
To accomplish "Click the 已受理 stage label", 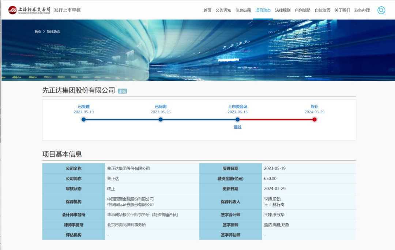I will point(84,107).
